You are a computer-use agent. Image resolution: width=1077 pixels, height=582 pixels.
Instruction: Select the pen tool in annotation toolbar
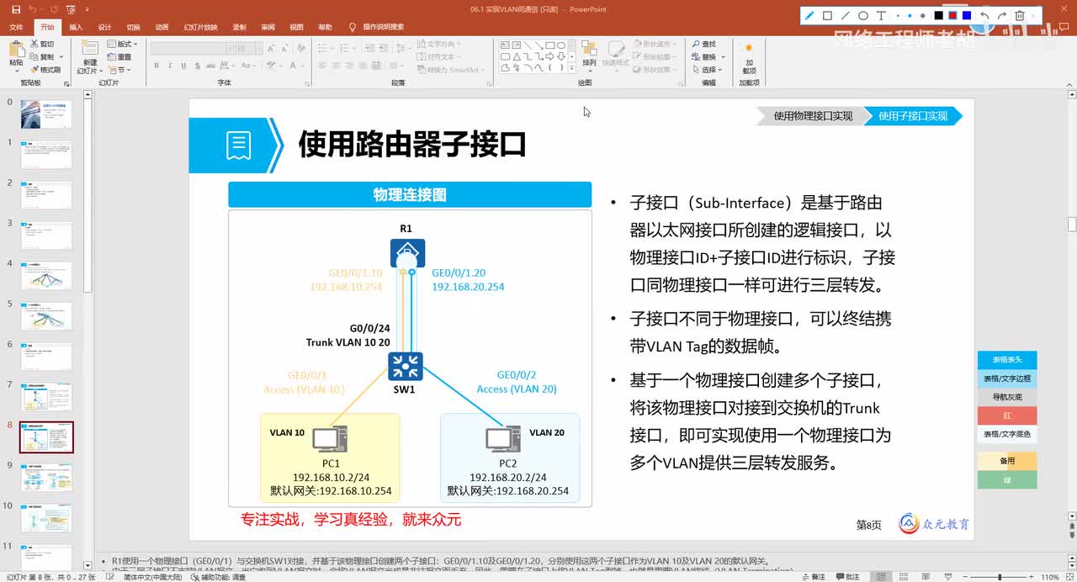[x=809, y=15]
